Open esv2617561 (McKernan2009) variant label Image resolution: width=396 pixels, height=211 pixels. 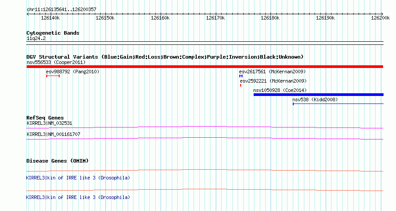(x=272, y=72)
